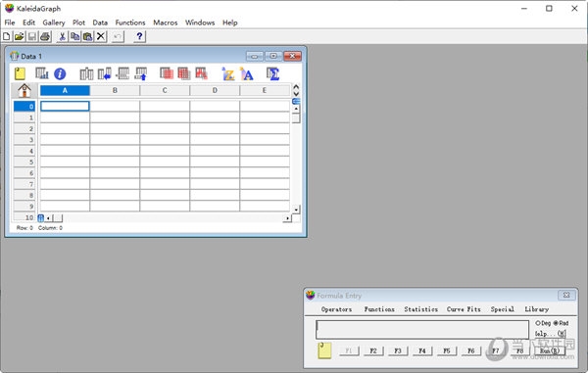Viewport: 588px width, 373px height.
Task: Open the Windows menu
Action: 200,23
